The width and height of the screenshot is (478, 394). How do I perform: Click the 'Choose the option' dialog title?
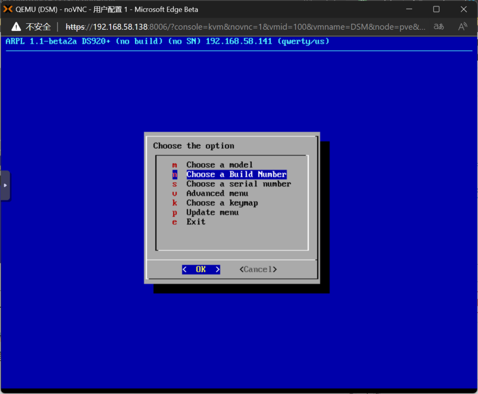pyautogui.click(x=194, y=146)
